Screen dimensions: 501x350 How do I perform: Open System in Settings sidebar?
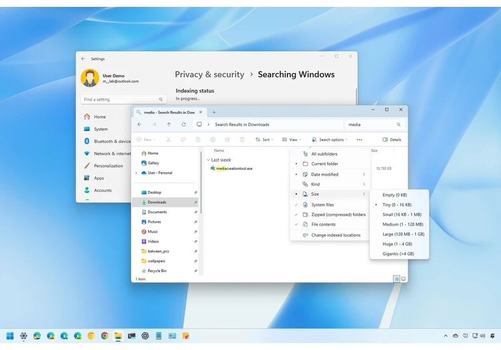[x=101, y=129]
